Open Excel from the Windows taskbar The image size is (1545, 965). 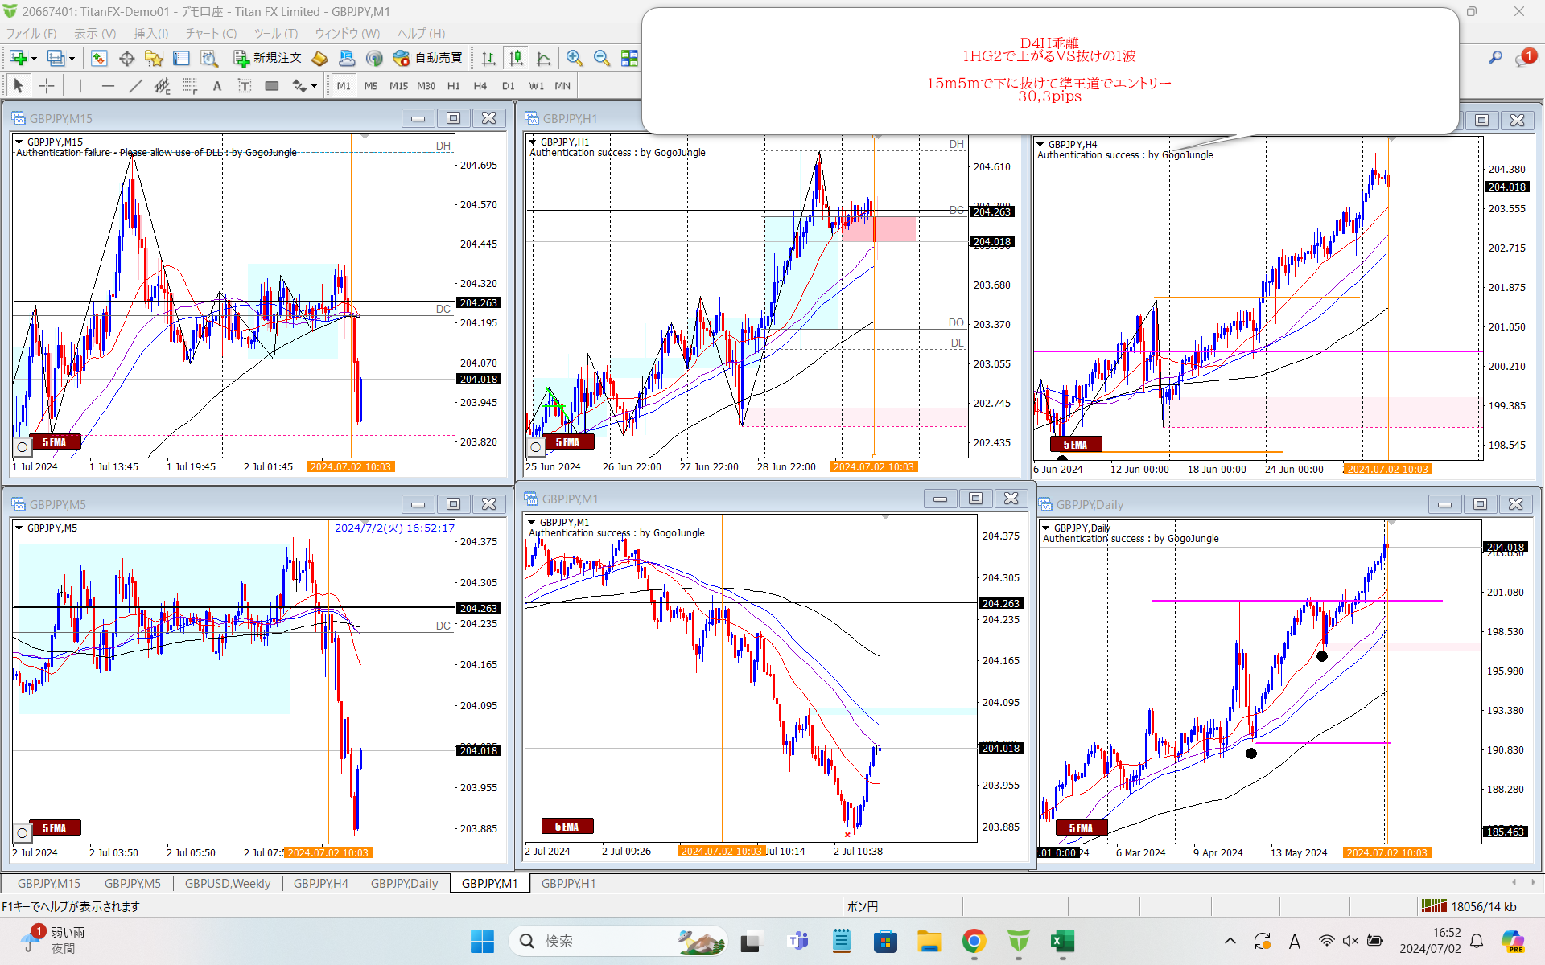tap(1062, 941)
